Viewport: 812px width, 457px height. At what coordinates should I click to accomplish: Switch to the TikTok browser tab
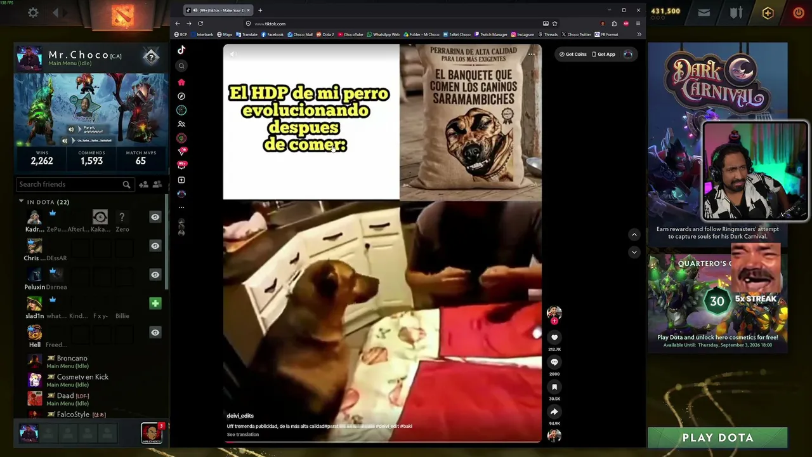pyautogui.click(x=218, y=10)
